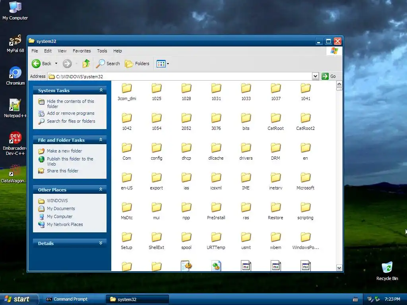Viewport: 407px width, 305px height.
Task: Click Hide the contents of this folder
Action: (x=70, y=104)
